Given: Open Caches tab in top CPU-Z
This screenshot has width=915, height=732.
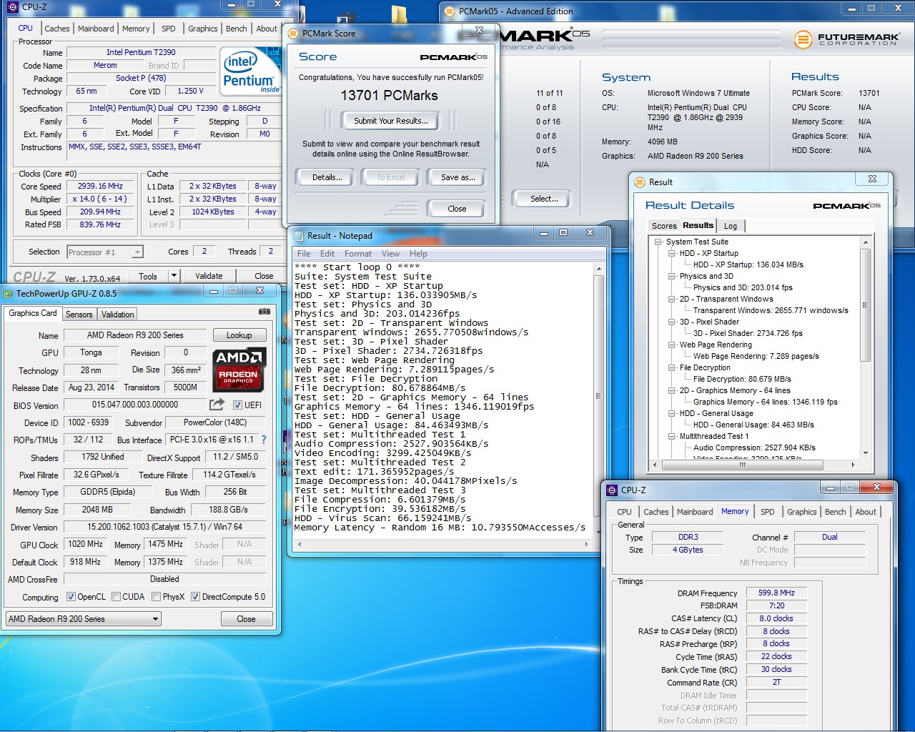Looking at the screenshot, I should pyautogui.click(x=57, y=29).
